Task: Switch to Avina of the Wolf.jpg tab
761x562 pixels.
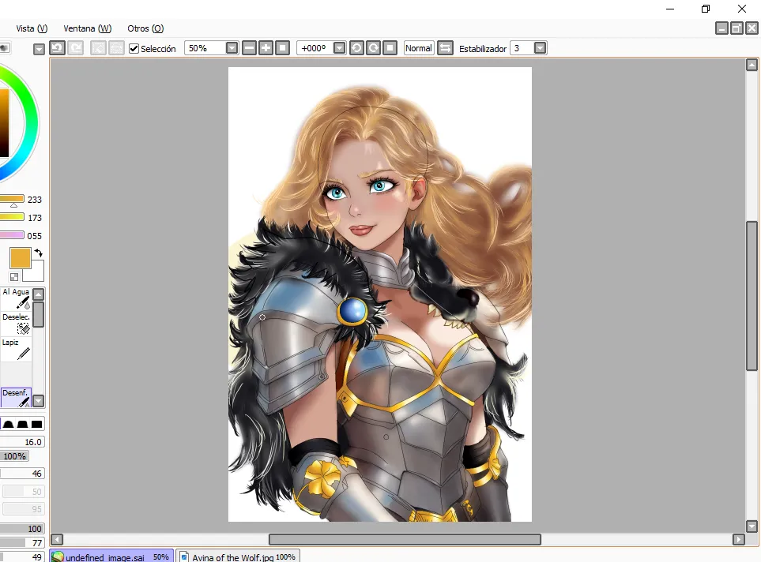Action: (238, 556)
